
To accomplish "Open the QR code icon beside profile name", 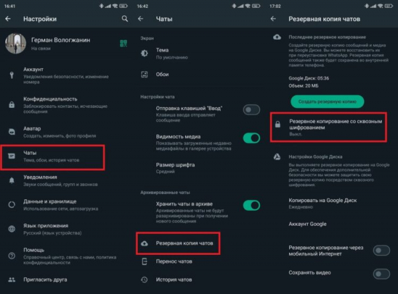I will (x=123, y=43).
